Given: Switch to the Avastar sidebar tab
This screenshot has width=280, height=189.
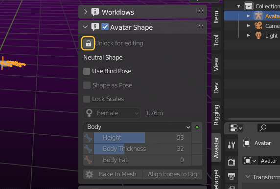Looking at the screenshot, I should tap(216, 147).
